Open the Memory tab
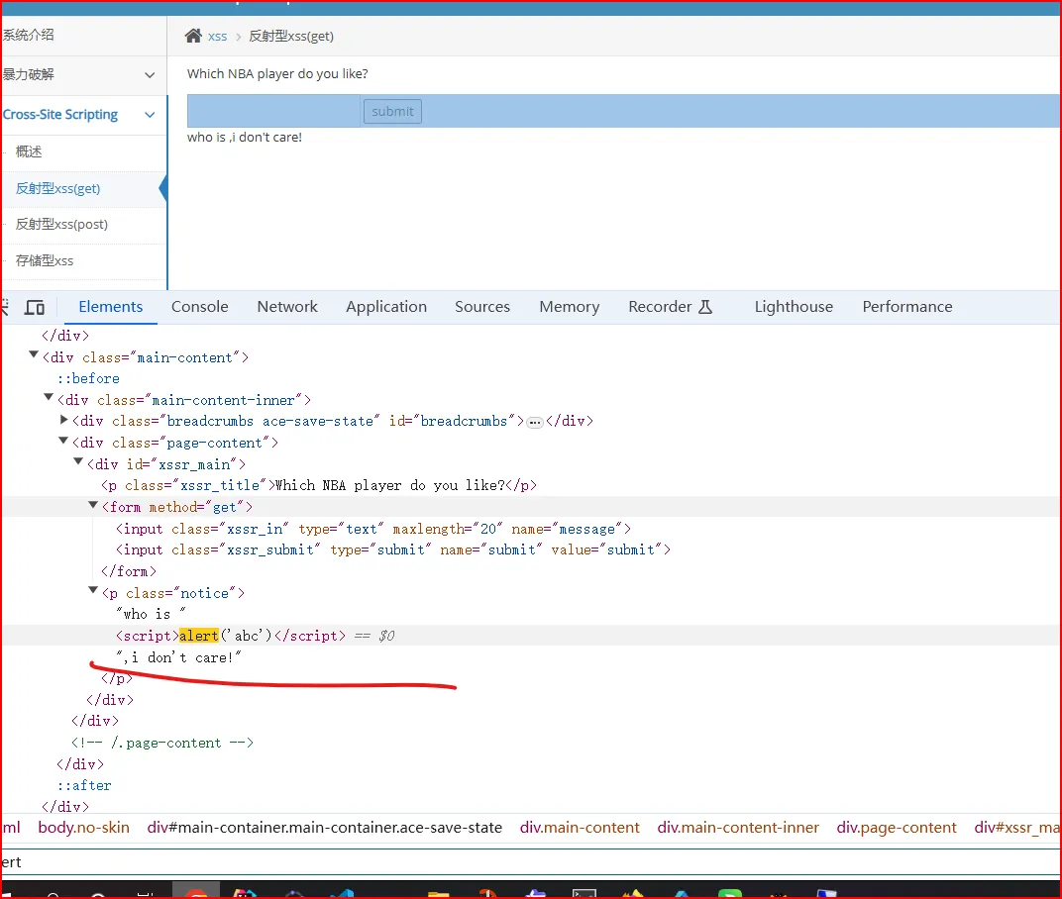This screenshot has height=899, width=1062. (x=569, y=307)
